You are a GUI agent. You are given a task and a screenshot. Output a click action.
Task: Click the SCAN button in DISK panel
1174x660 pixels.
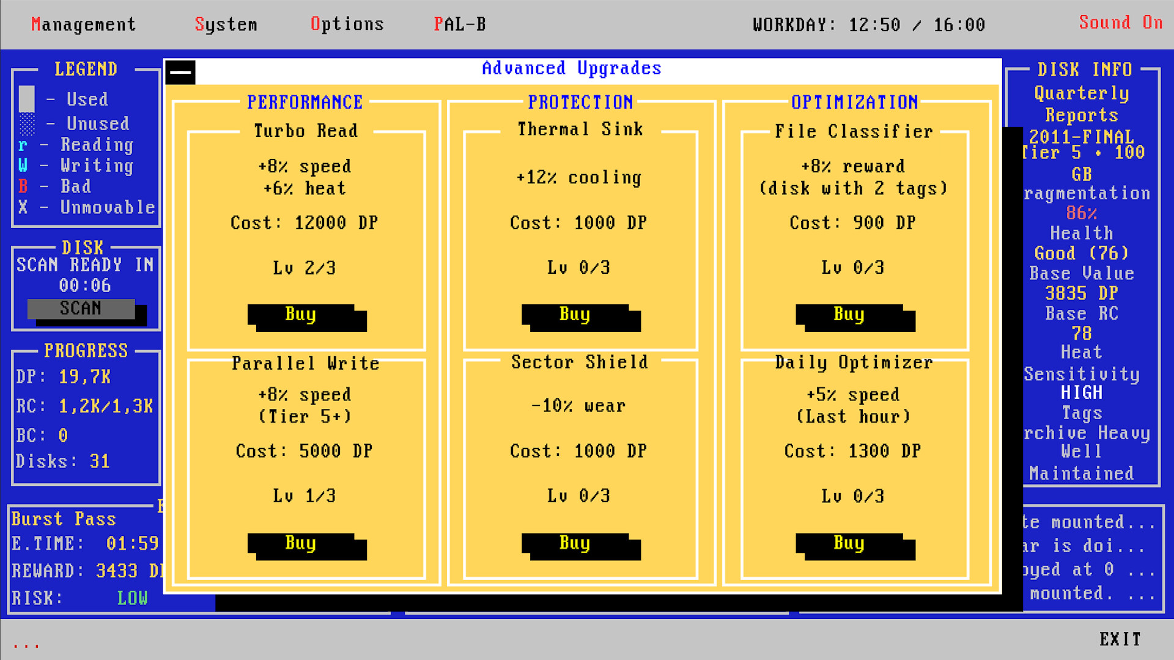click(x=81, y=309)
